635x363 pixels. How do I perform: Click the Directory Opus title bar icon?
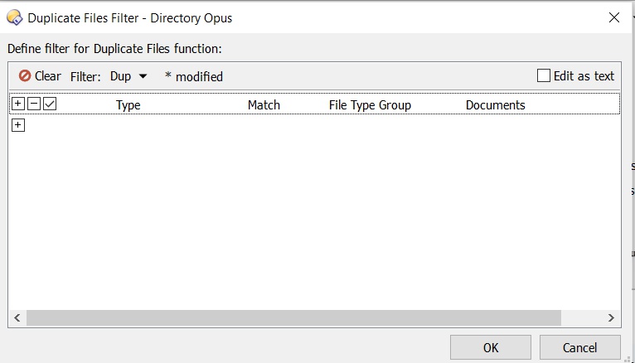pos(15,17)
